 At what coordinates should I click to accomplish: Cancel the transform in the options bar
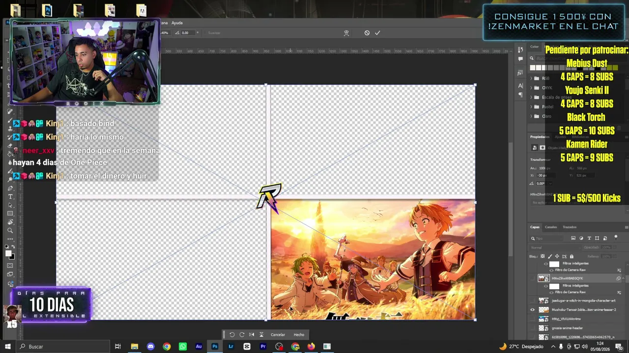(367, 33)
